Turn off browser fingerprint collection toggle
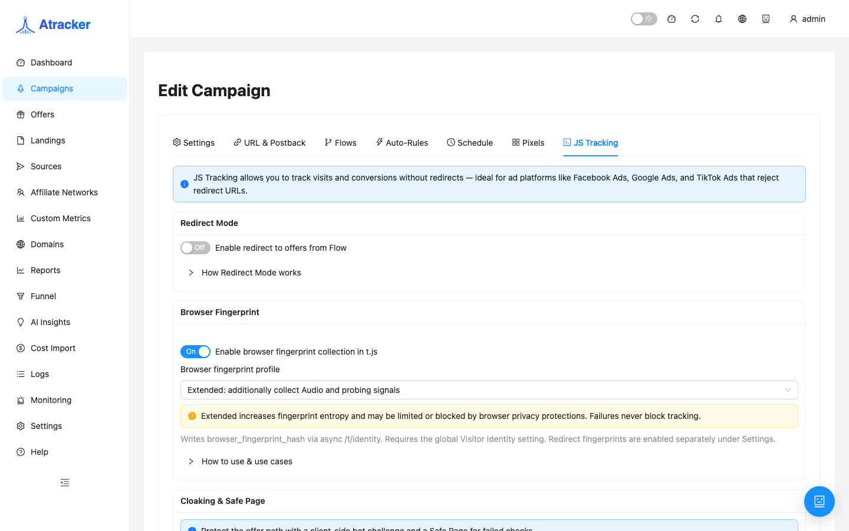Viewport: 849px width, 531px height. [195, 352]
